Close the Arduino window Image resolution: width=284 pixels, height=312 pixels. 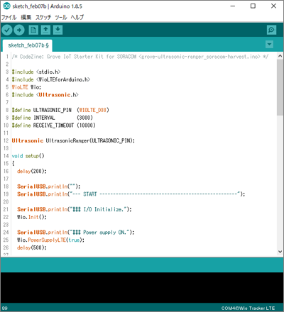point(273,6)
